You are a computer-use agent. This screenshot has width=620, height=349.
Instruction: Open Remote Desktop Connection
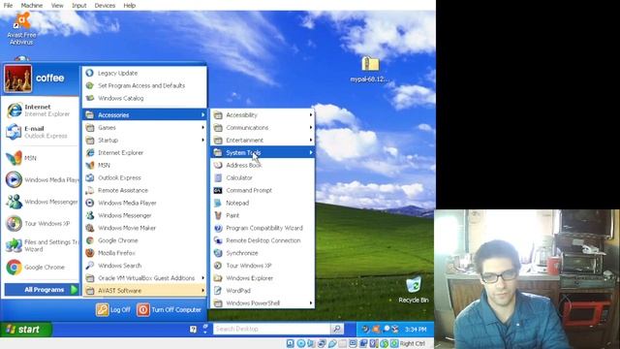tap(263, 240)
